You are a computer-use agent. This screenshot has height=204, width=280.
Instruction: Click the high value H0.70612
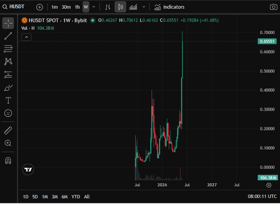point(128,20)
